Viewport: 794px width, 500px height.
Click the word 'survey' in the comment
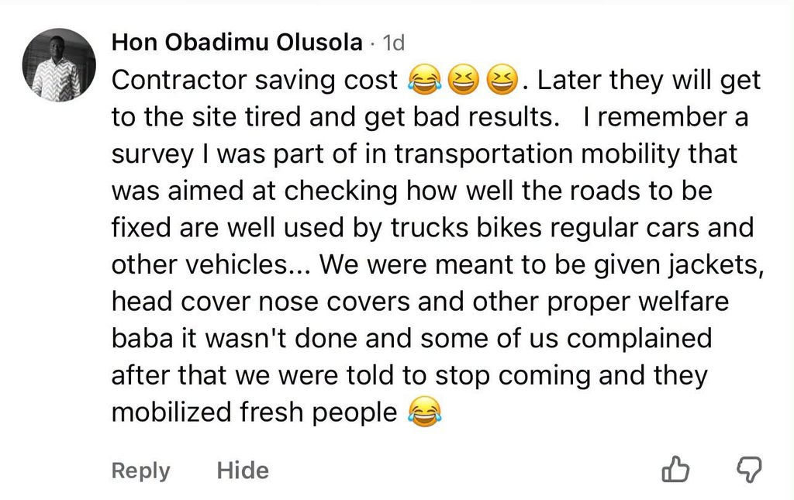click(153, 155)
